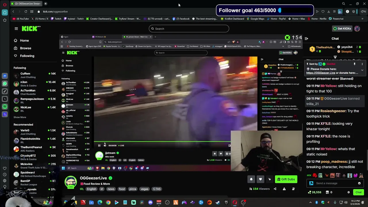Collapse the chat panel

pos(306,39)
